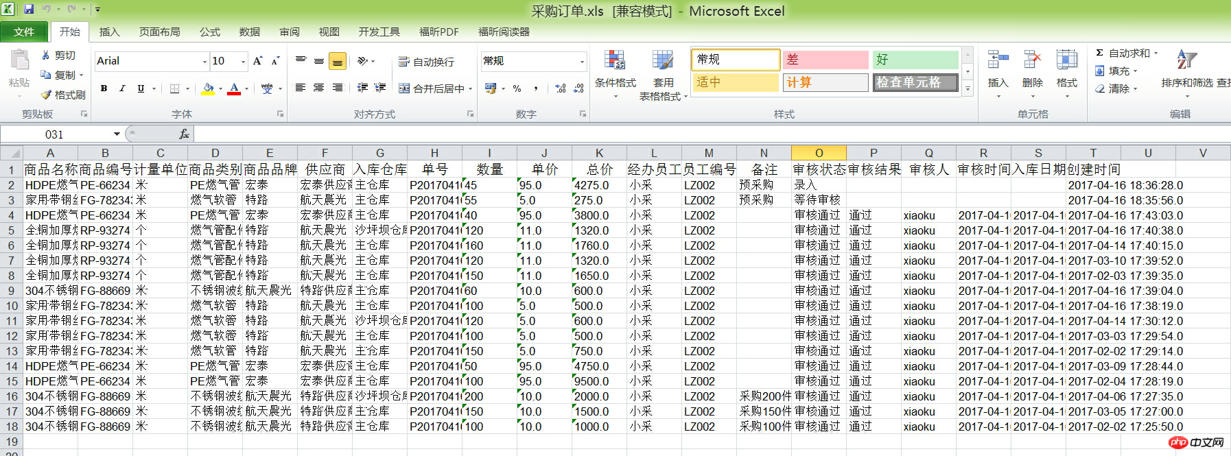Click the 自动换行 (Wrap Text) button
Screen dimensions: 1231x456
pyautogui.click(x=426, y=62)
